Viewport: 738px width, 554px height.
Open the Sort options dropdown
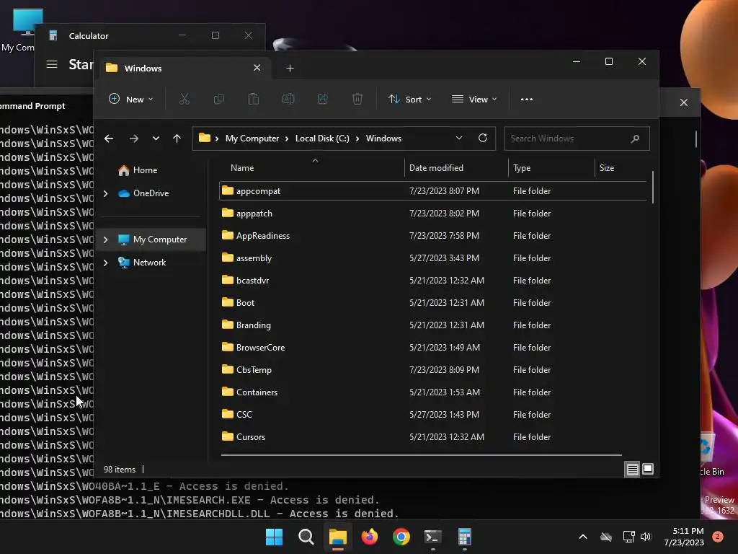coord(409,100)
